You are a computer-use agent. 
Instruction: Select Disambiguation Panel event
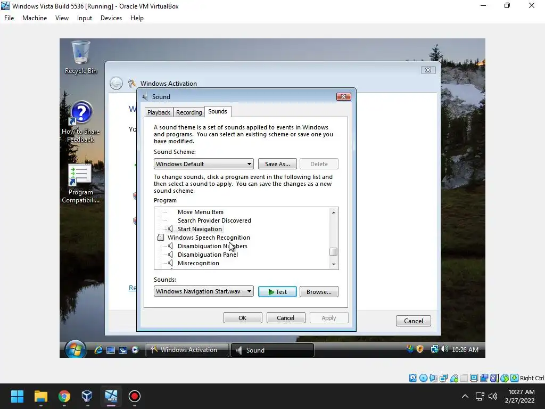pyautogui.click(x=208, y=255)
